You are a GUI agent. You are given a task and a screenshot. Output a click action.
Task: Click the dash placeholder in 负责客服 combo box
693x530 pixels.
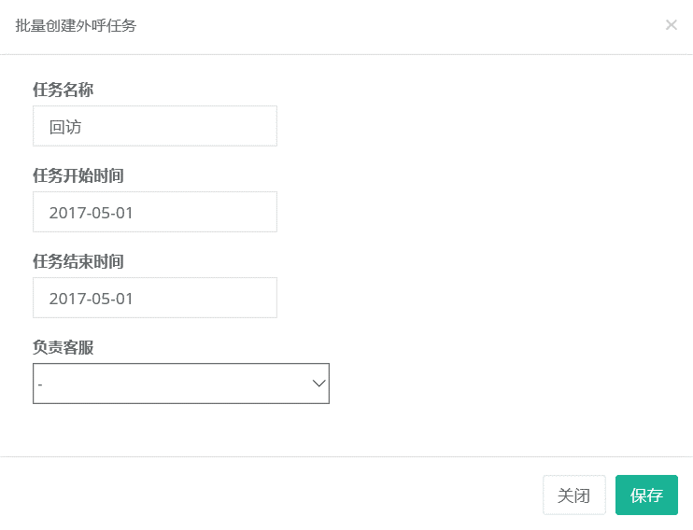click(40, 384)
